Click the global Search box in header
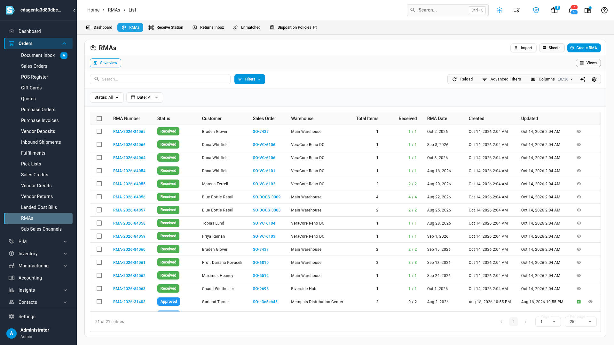Viewport: 614px width, 345px height. pos(447,10)
